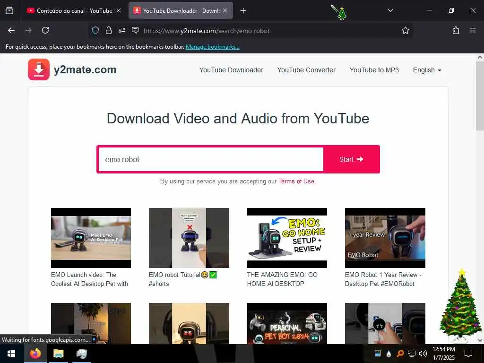The image size is (484, 363).
Task: Reload the y2mate page
Action: tap(45, 30)
